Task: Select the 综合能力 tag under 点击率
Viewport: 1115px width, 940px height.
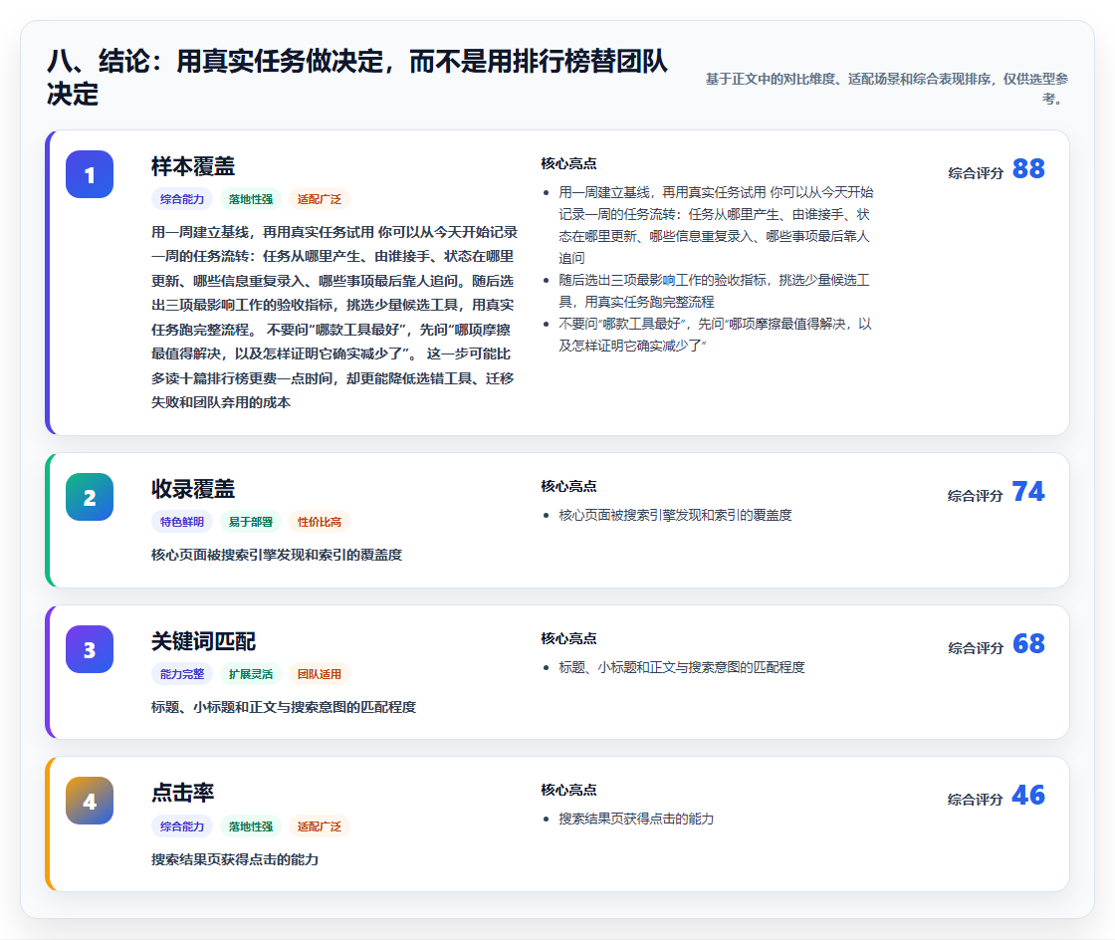Action: point(182,826)
